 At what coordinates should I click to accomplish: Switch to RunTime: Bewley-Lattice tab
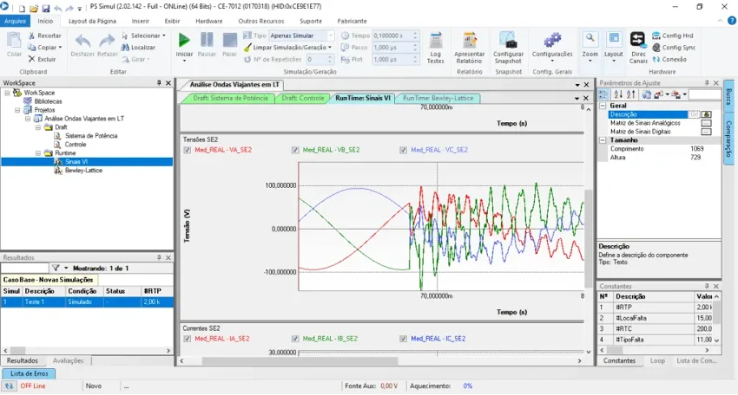tap(438, 98)
